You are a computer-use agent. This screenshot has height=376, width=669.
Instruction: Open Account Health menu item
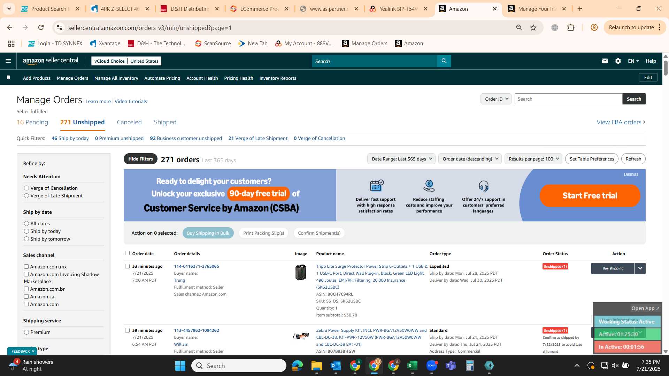click(202, 78)
